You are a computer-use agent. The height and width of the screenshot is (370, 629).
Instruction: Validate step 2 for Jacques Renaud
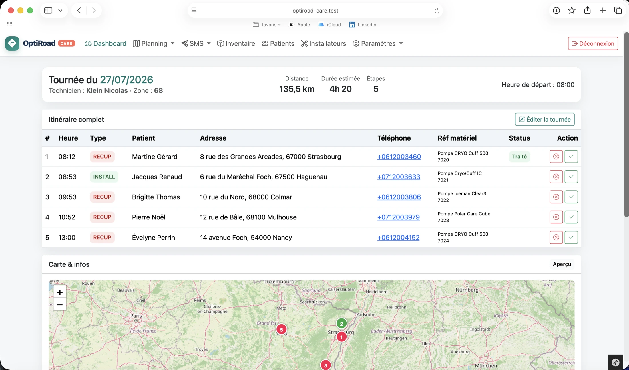pyautogui.click(x=571, y=177)
